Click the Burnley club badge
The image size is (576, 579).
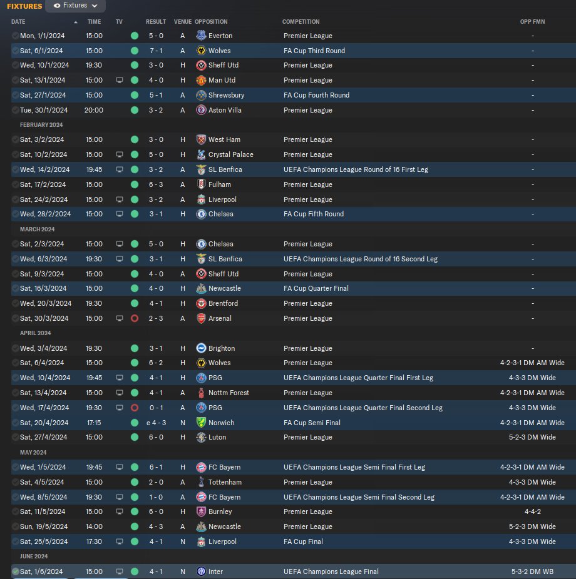click(x=201, y=511)
